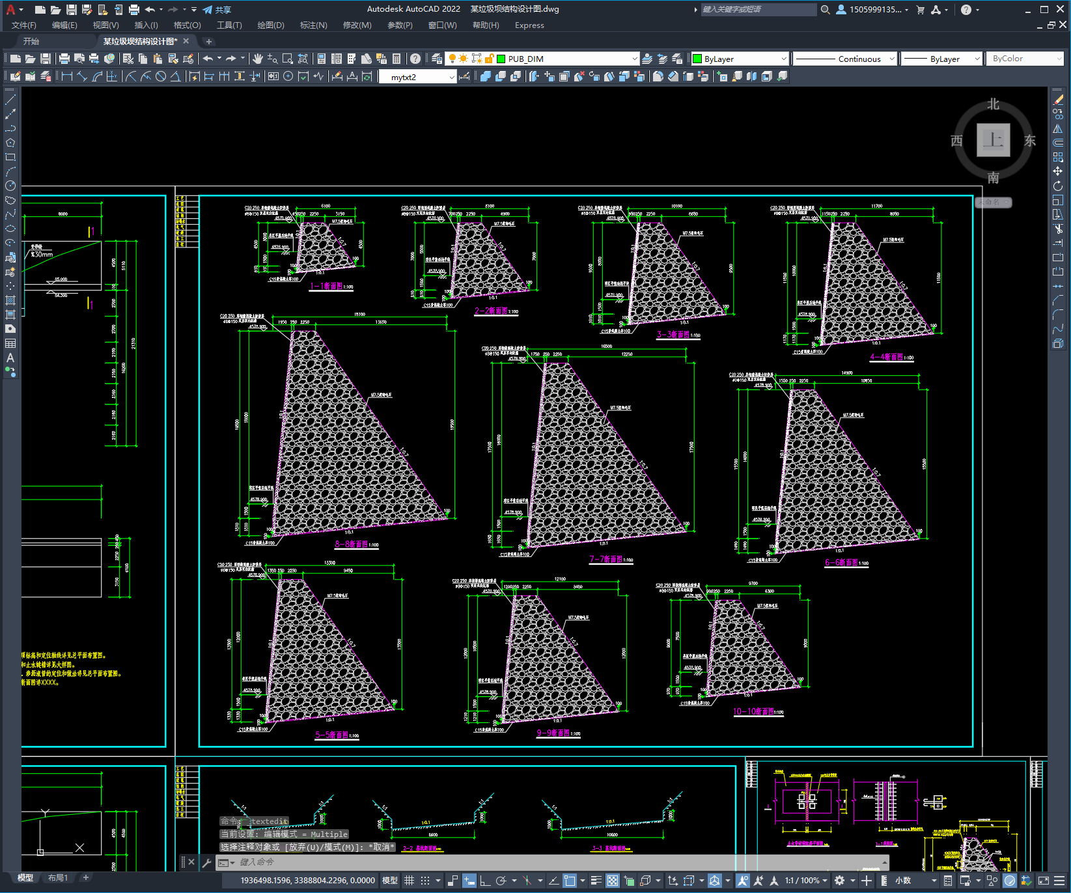1071x893 pixels.
Task: Open the annotation scale 1:1 / 100% dropdown
Action: click(x=806, y=881)
